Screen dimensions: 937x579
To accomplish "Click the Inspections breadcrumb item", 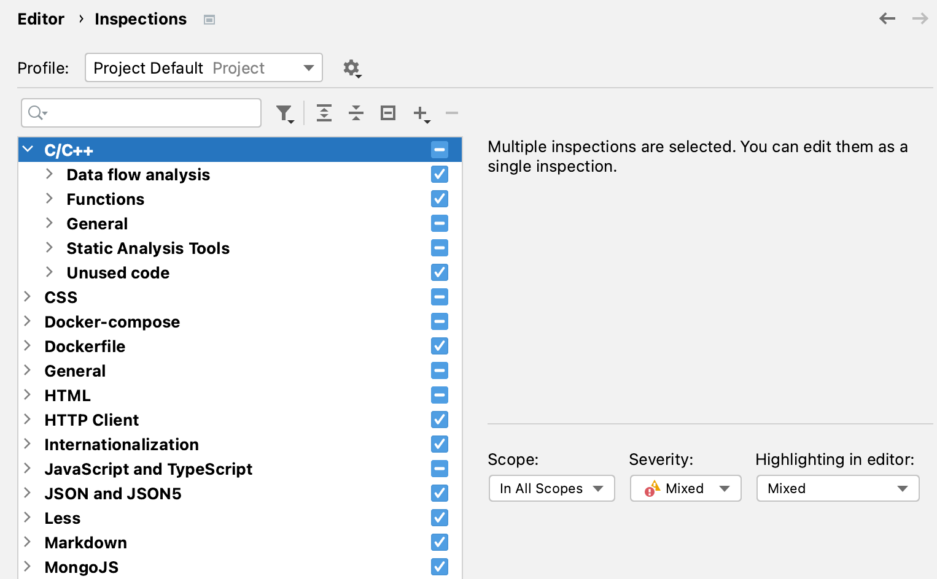I will (140, 19).
